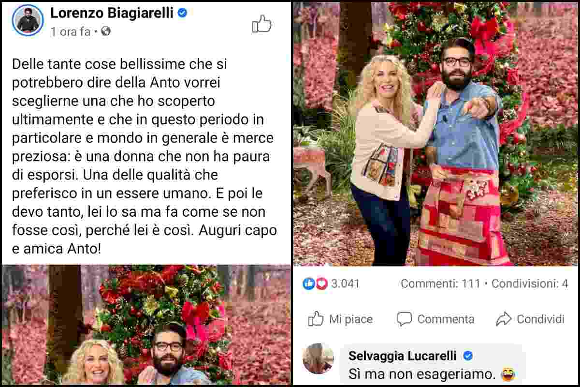The height and width of the screenshot is (387, 580).
Task: Click the thumbs-up icon beside the post header
Action: (x=261, y=23)
